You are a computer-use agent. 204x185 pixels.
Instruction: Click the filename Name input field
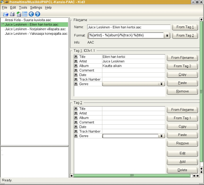click(129, 27)
